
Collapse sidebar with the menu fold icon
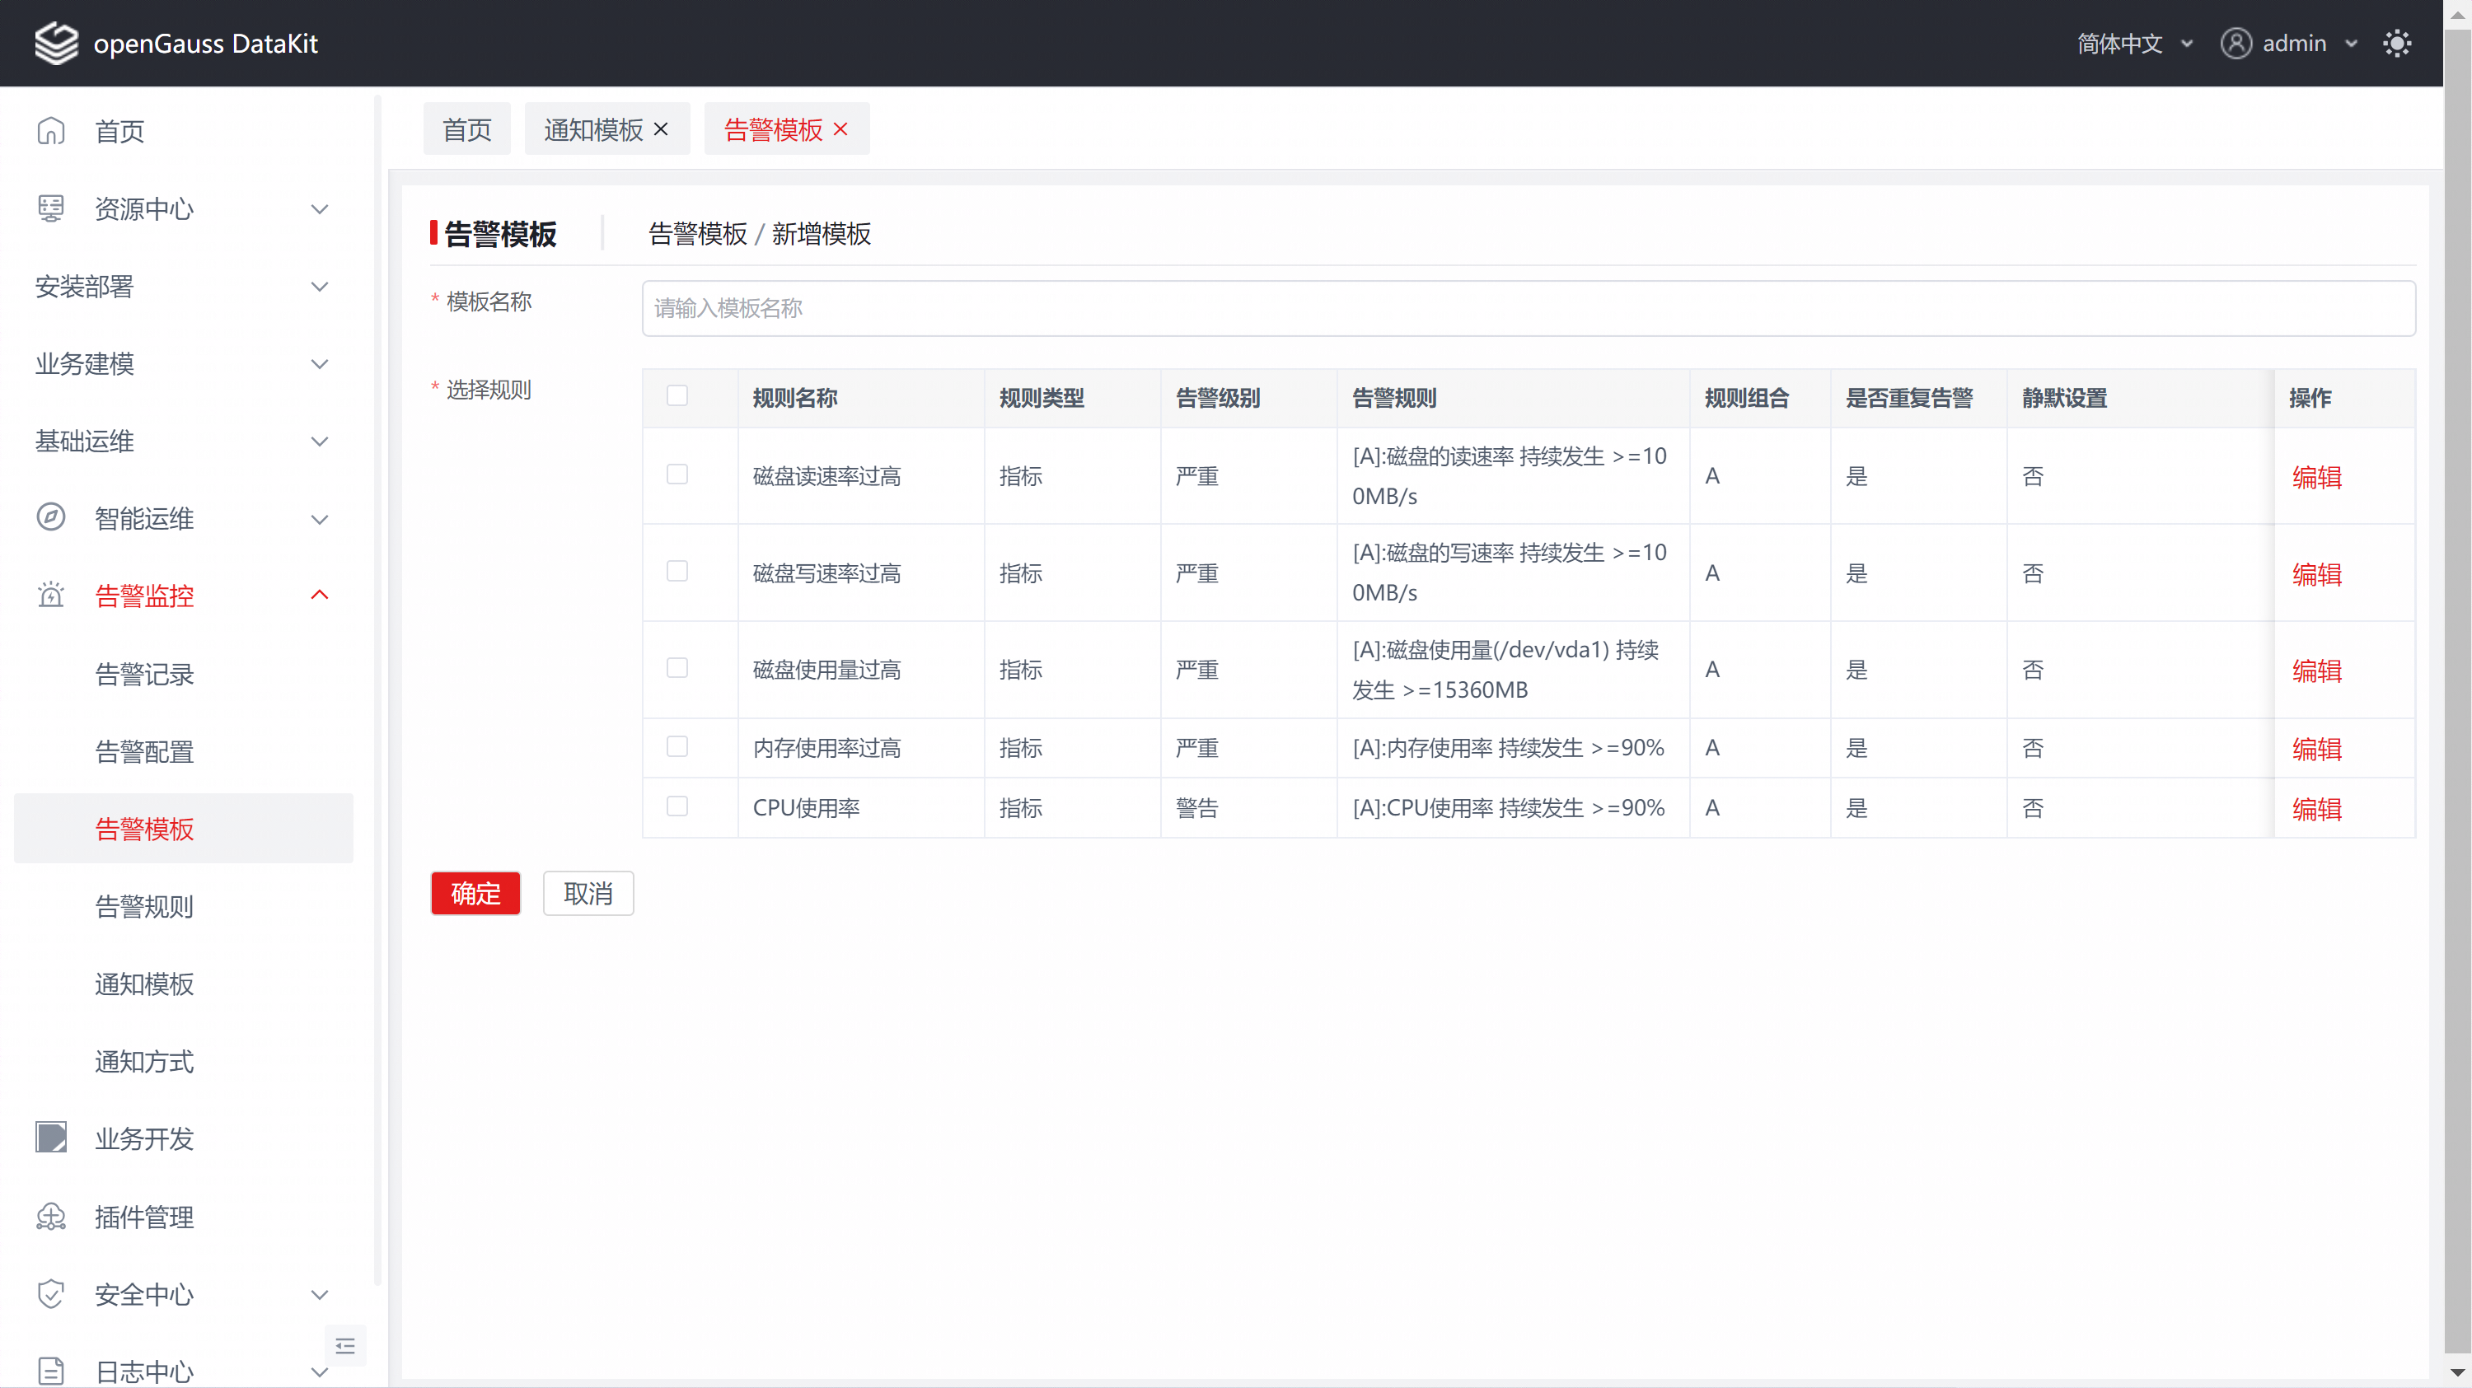tap(345, 1346)
